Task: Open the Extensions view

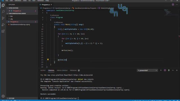Action: (3, 31)
